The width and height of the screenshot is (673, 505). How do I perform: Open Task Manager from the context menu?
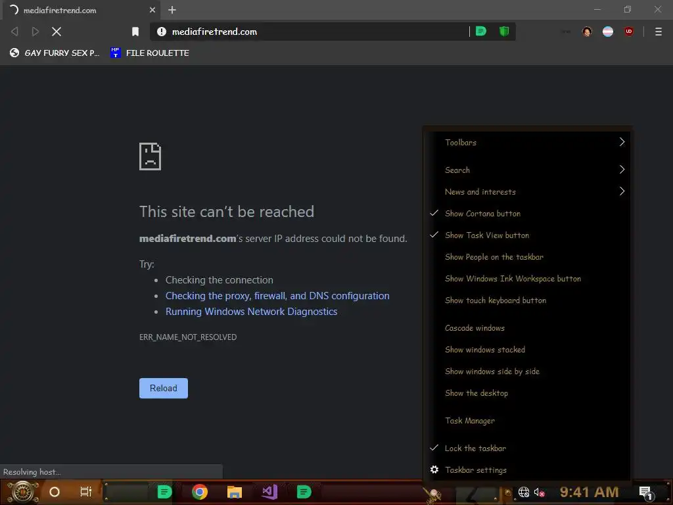528,420
